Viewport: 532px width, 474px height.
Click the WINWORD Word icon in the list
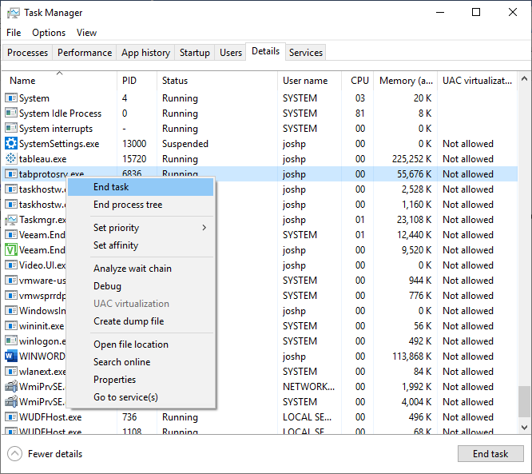pos(11,356)
